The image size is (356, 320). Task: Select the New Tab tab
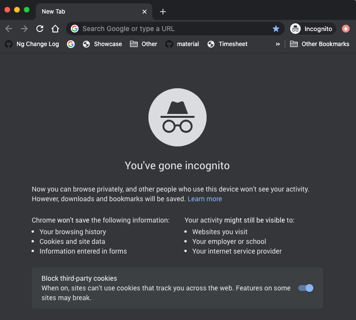tap(94, 12)
